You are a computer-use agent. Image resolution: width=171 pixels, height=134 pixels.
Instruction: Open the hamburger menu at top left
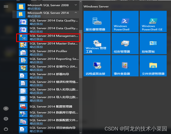click(6, 6)
